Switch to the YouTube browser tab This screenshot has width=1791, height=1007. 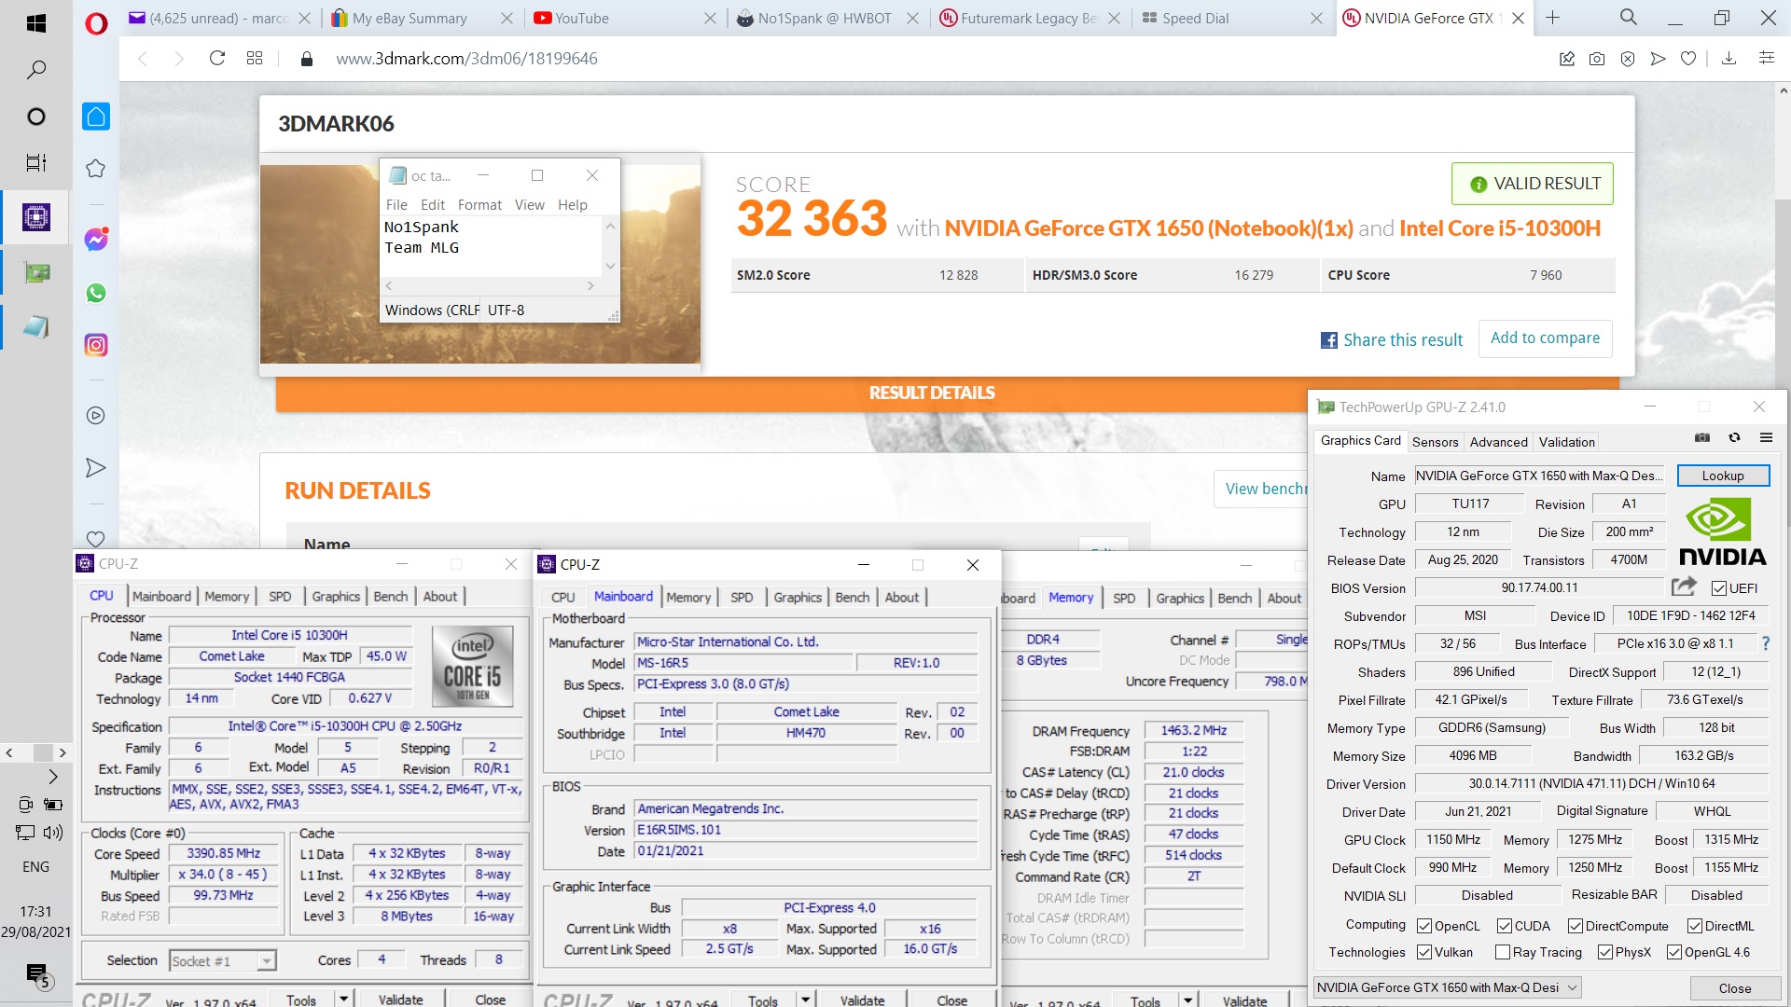(x=625, y=18)
